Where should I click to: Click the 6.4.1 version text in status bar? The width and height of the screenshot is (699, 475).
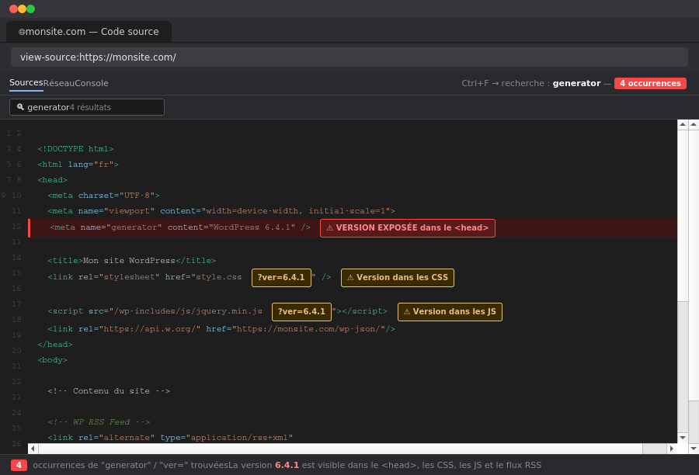coord(287,465)
